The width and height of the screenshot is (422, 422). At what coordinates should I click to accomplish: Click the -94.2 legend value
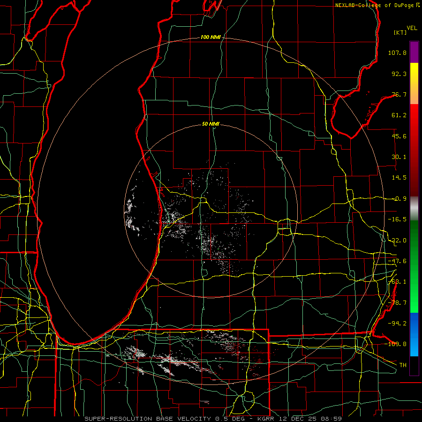pyautogui.click(x=397, y=323)
